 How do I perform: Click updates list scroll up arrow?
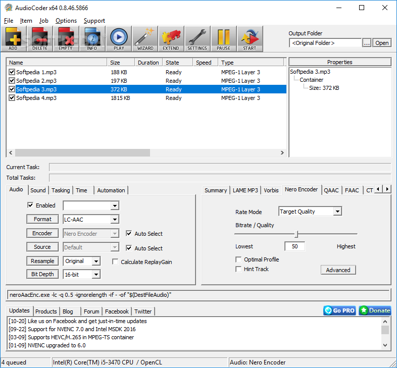(x=385, y=322)
